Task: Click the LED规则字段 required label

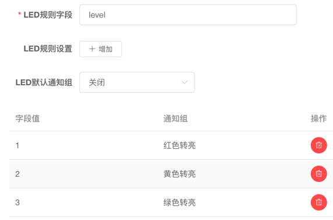Action: pos(45,15)
